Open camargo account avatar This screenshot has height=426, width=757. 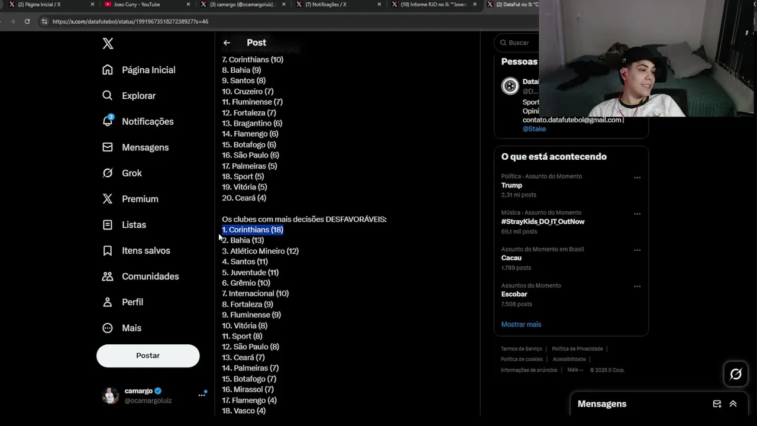(111, 395)
